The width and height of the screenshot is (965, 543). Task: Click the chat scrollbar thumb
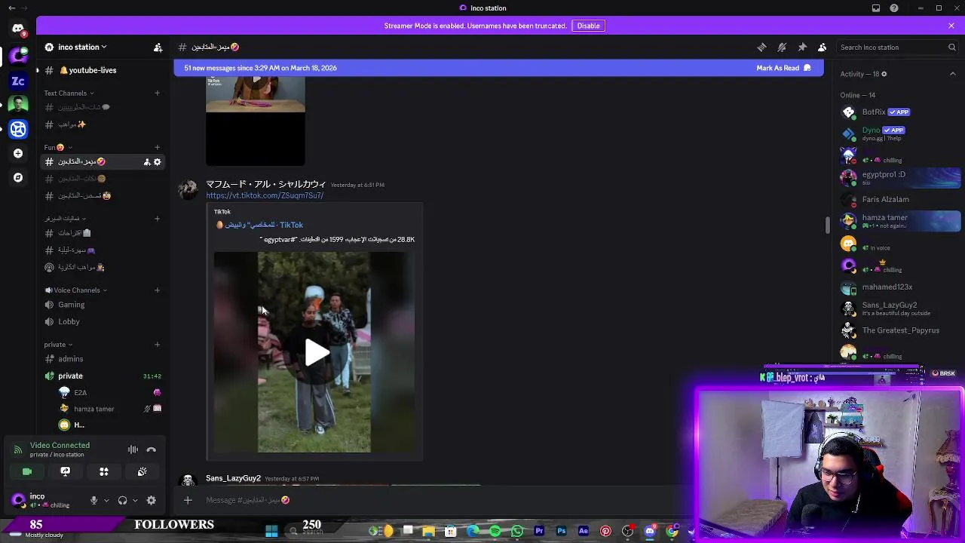(827, 225)
